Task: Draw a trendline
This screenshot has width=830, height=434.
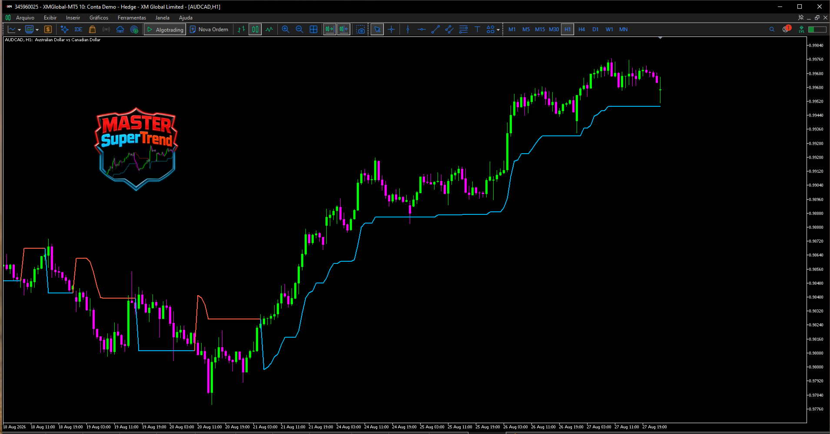Action: point(435,30)
